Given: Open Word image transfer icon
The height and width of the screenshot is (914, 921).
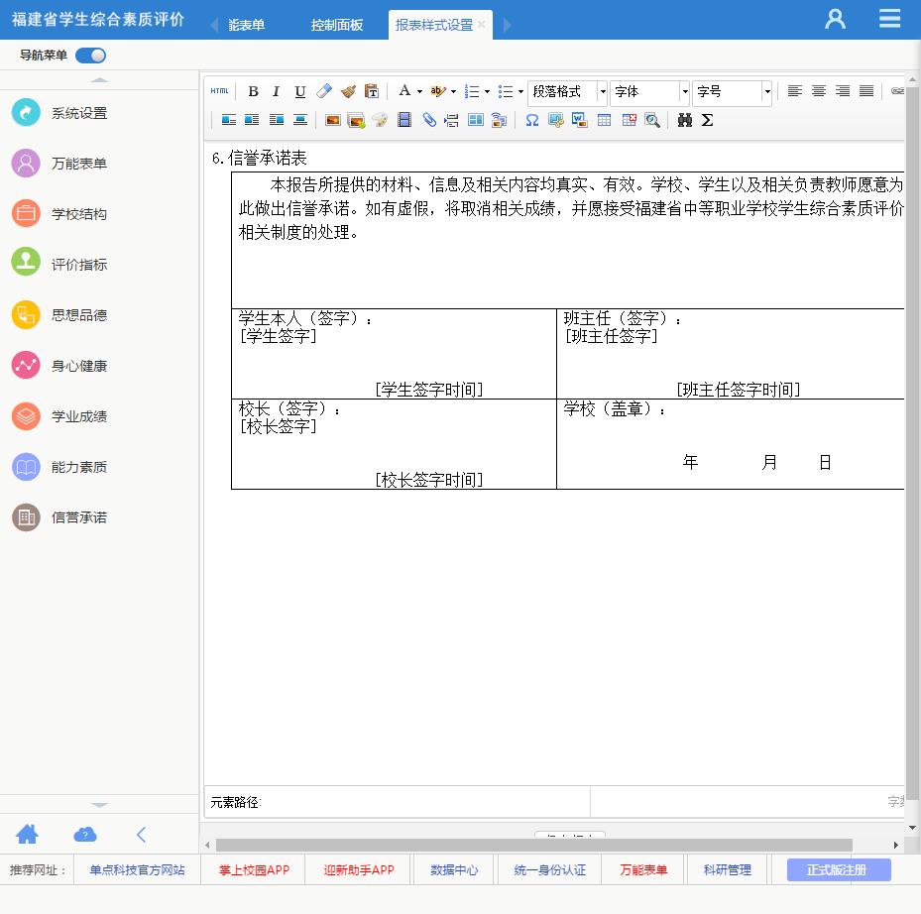Looking at the screenshot, I should click(579, 120).
